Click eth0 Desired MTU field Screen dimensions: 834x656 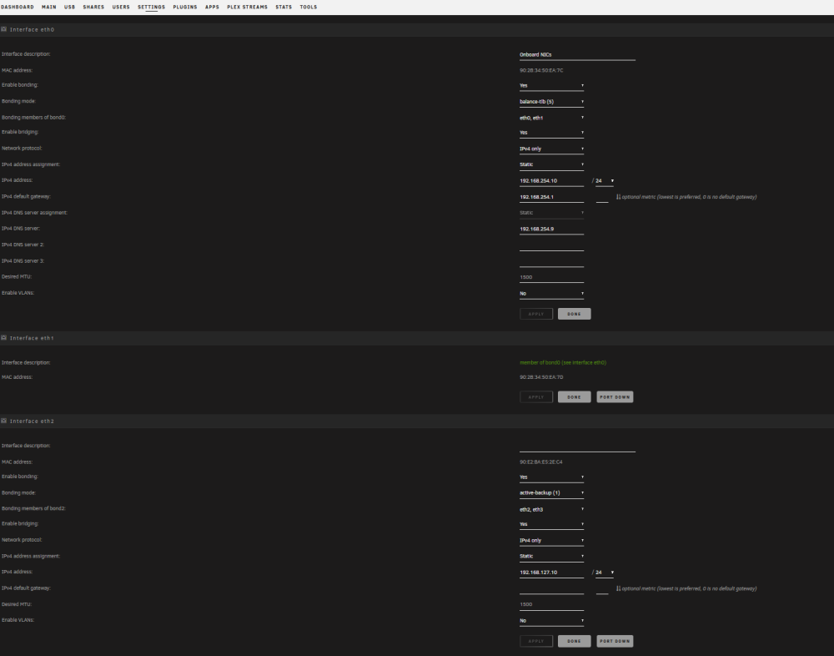[x=551, y=277]
